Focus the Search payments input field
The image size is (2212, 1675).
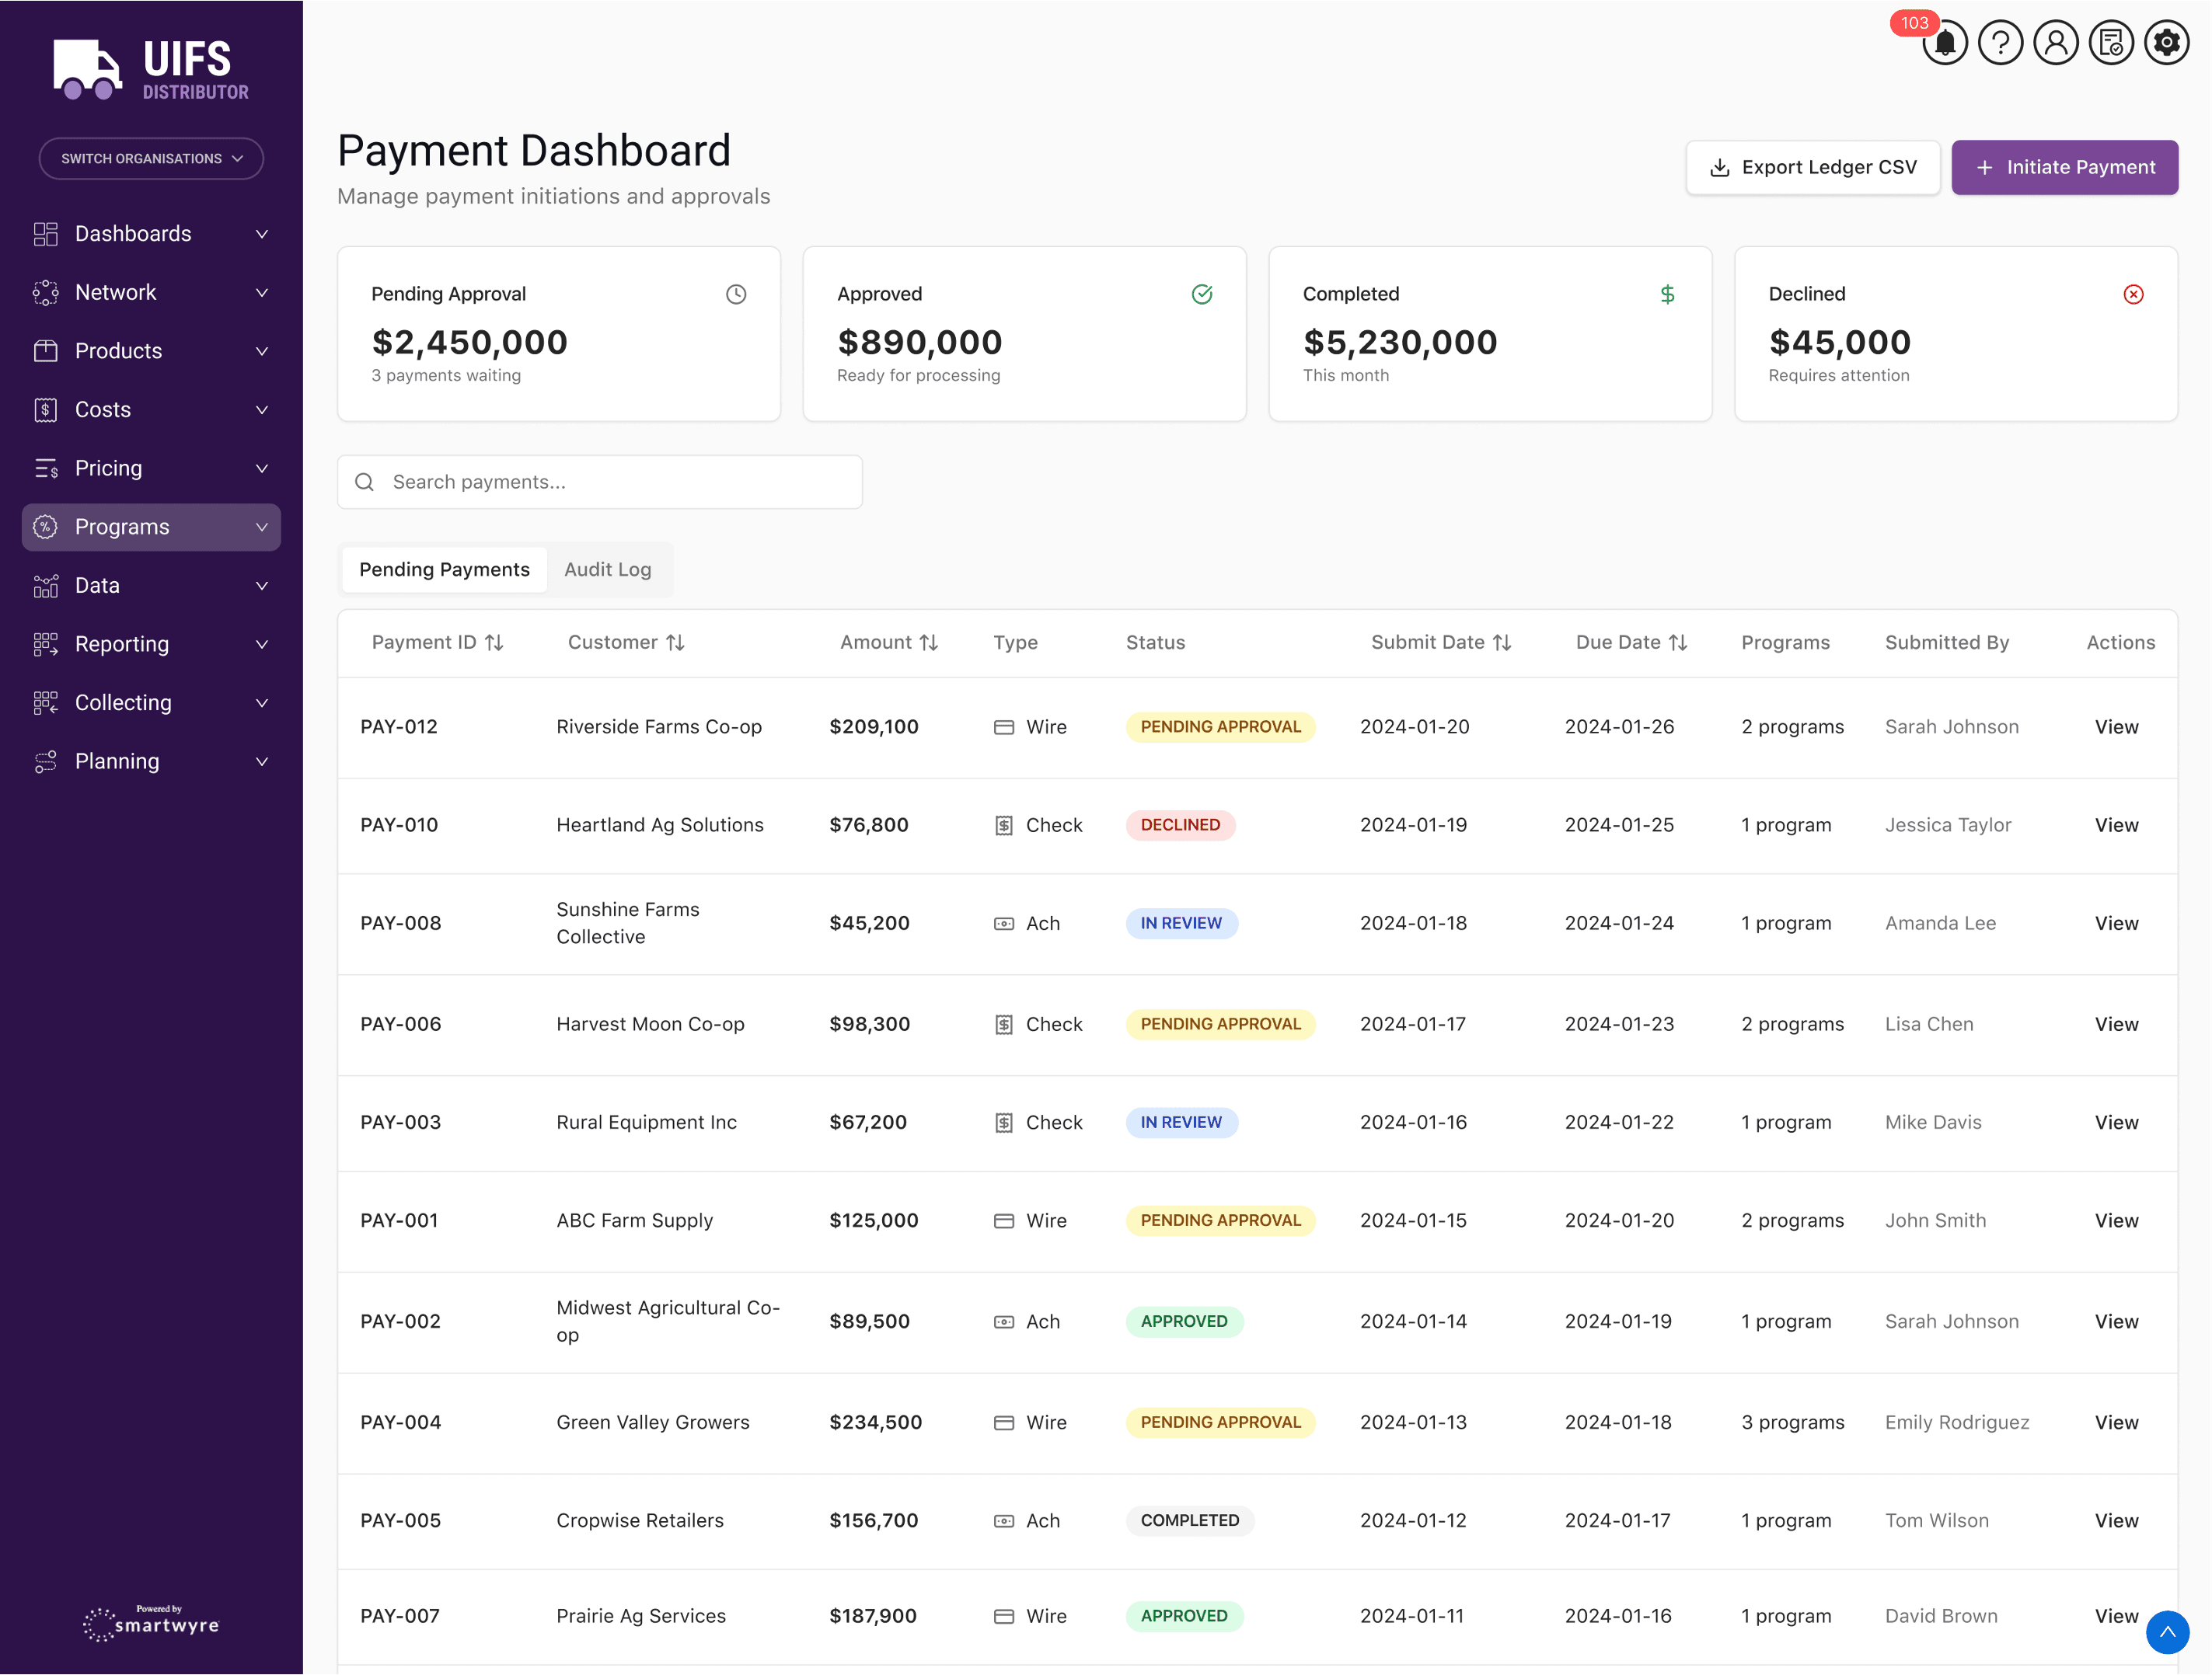pos(600,482)
